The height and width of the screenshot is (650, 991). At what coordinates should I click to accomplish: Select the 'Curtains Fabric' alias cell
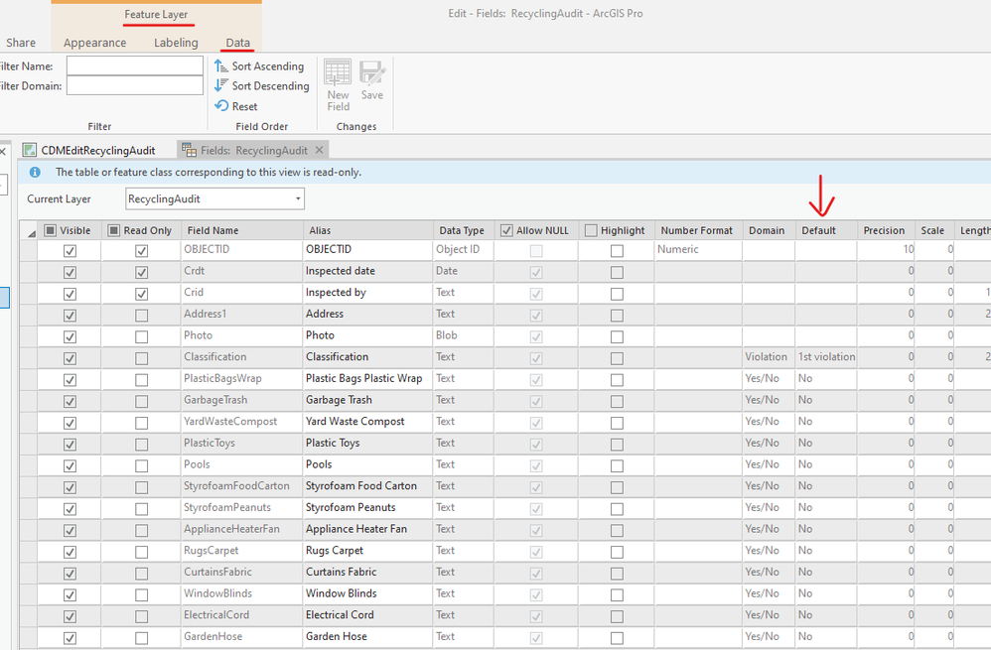(367, 572)
